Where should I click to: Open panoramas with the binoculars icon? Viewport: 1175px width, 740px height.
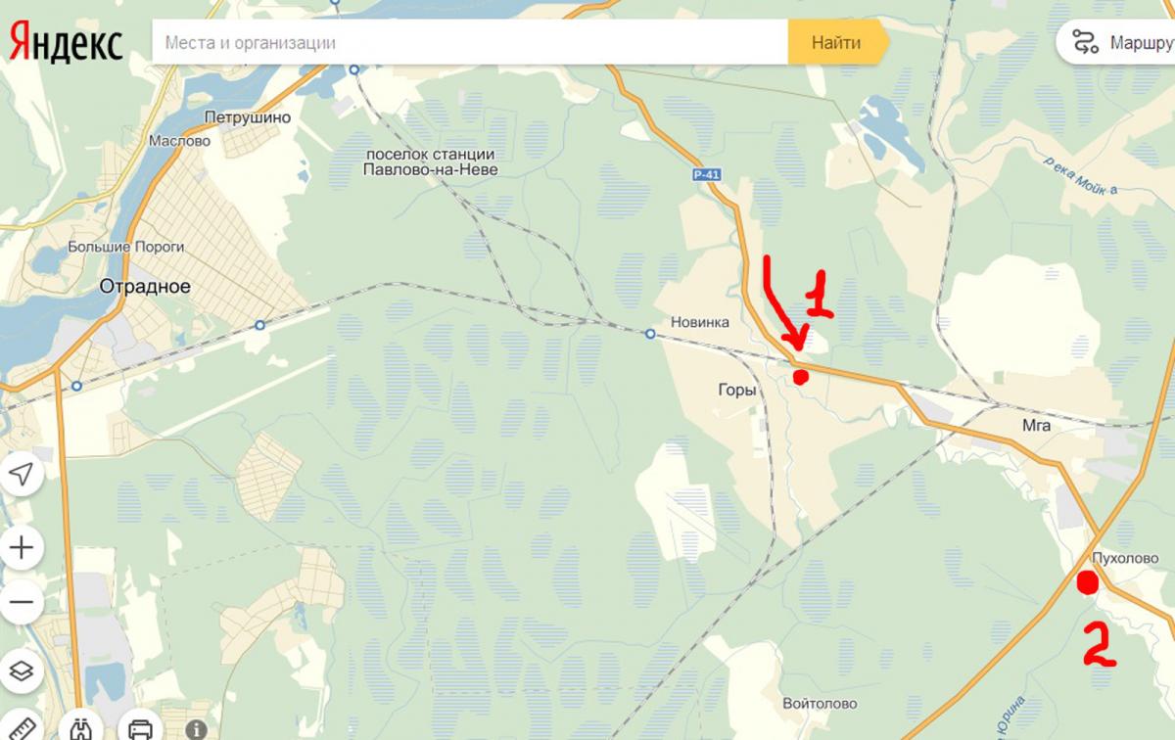tap(80, 728)
